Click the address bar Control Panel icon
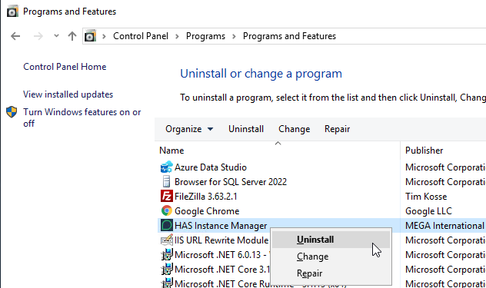 click(90, 36)
